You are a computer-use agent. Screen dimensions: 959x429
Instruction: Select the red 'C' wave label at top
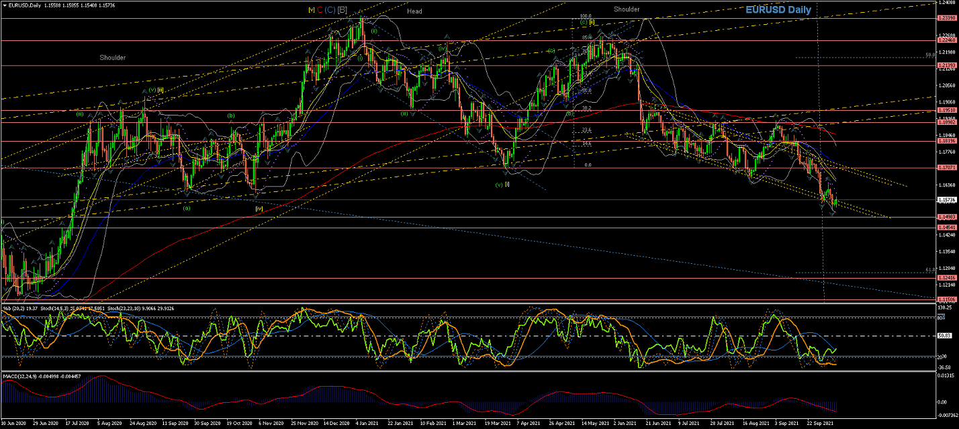[320, 10]
